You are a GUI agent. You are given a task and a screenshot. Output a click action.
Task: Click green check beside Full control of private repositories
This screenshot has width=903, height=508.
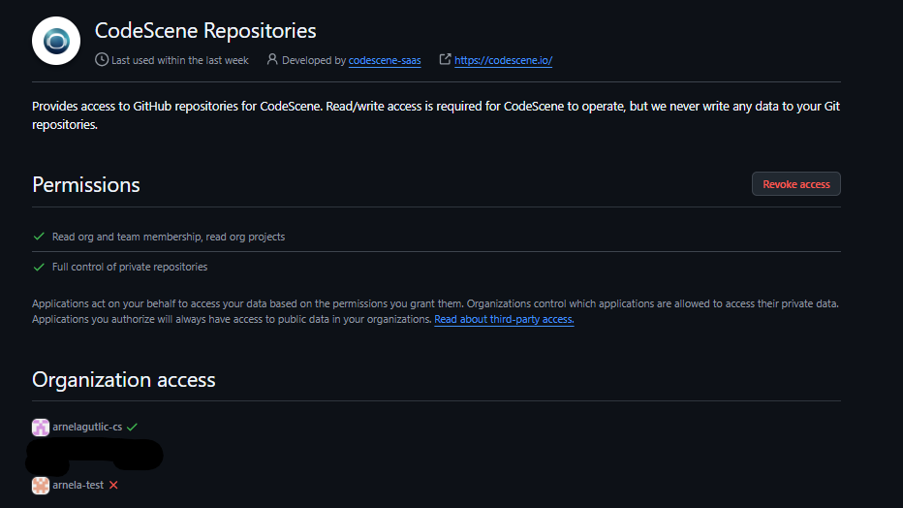click(39, 268)
